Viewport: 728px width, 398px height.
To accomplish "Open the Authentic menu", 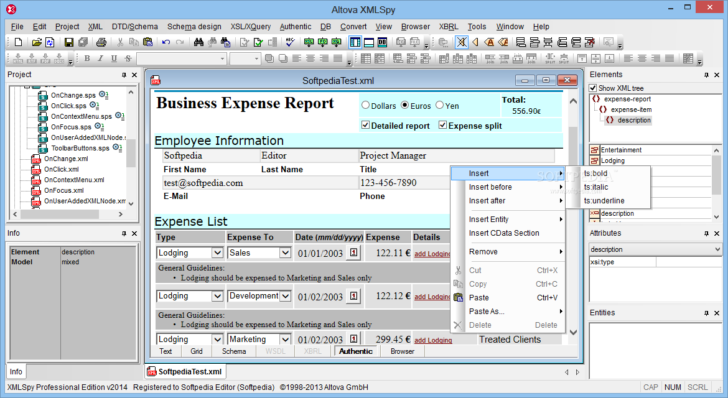I will (296, 27).
